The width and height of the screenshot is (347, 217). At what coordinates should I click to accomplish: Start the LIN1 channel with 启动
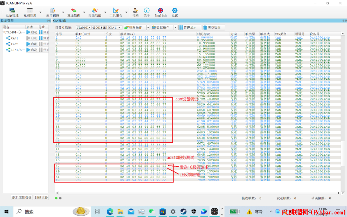[32, 50]
